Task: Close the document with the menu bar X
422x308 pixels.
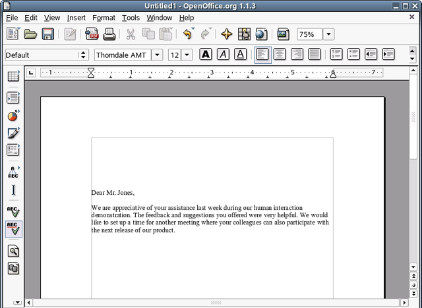Action: pyautogui.click(x=411, y=17)
